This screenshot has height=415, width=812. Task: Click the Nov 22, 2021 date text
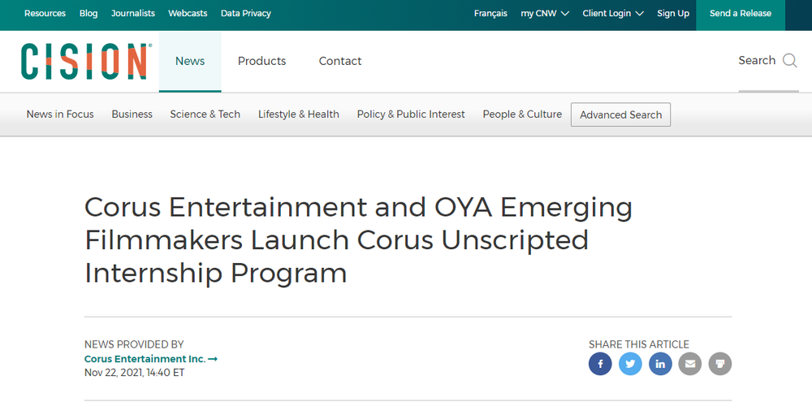pos(134,373)
